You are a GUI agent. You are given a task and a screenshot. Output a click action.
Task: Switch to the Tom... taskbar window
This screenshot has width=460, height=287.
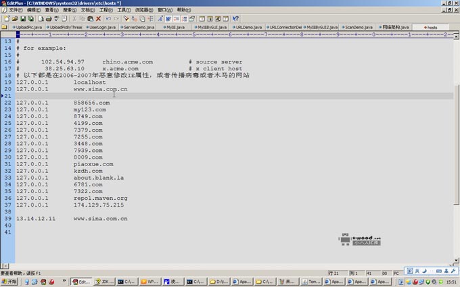[x=311, y=282]
